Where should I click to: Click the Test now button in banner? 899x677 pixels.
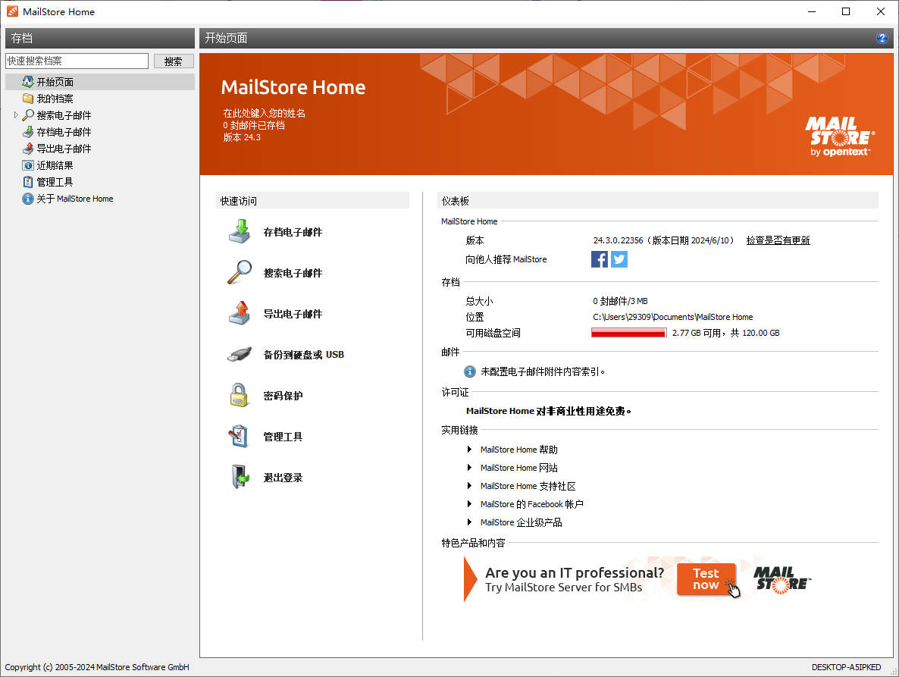[706, 579]
